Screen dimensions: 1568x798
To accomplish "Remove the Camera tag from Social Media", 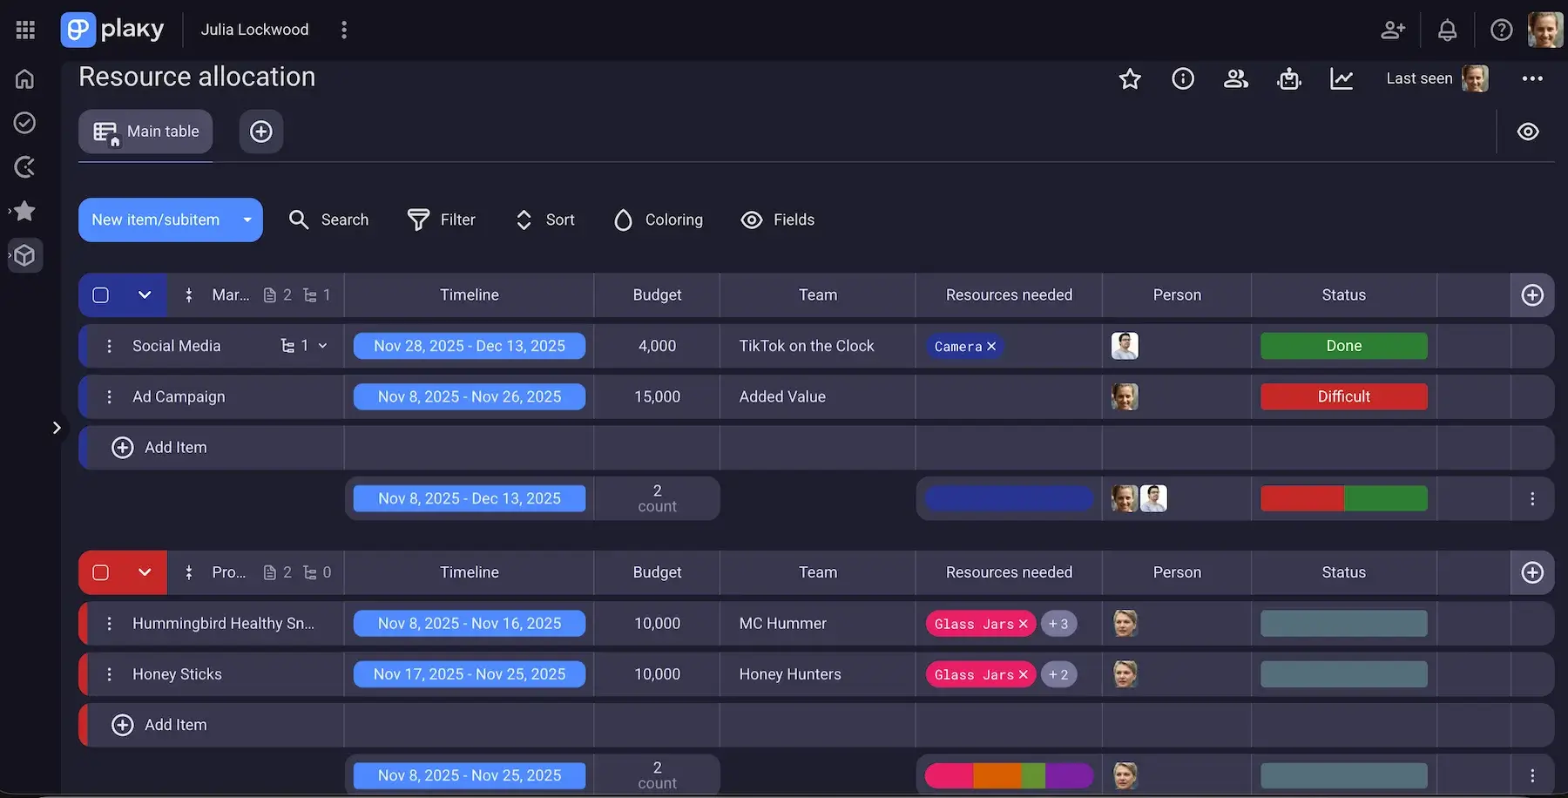I will [991, 347].
